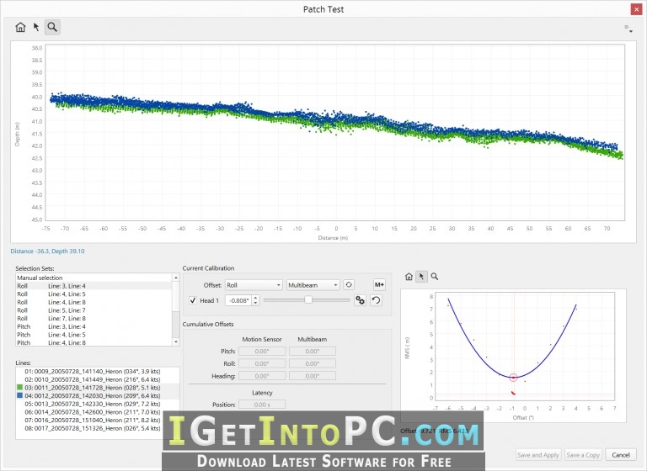Image resolution: width=647 pixels, height=471 pixels.
Task: Click the home icon above RMS plot
Action: point(409,277)
